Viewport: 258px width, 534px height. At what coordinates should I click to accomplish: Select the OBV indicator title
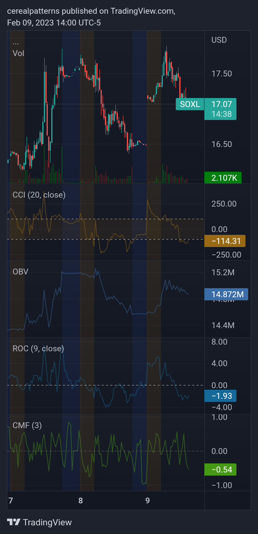[21, 272]
